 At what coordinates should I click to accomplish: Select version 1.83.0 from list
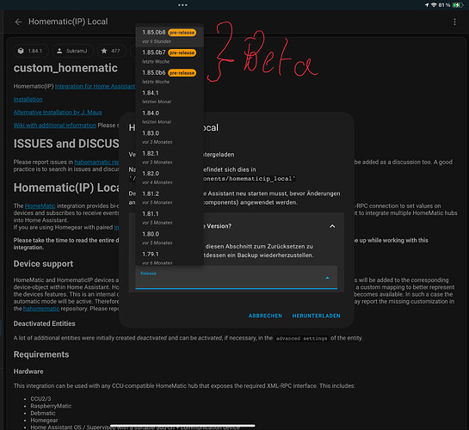[x=170, y=137]
